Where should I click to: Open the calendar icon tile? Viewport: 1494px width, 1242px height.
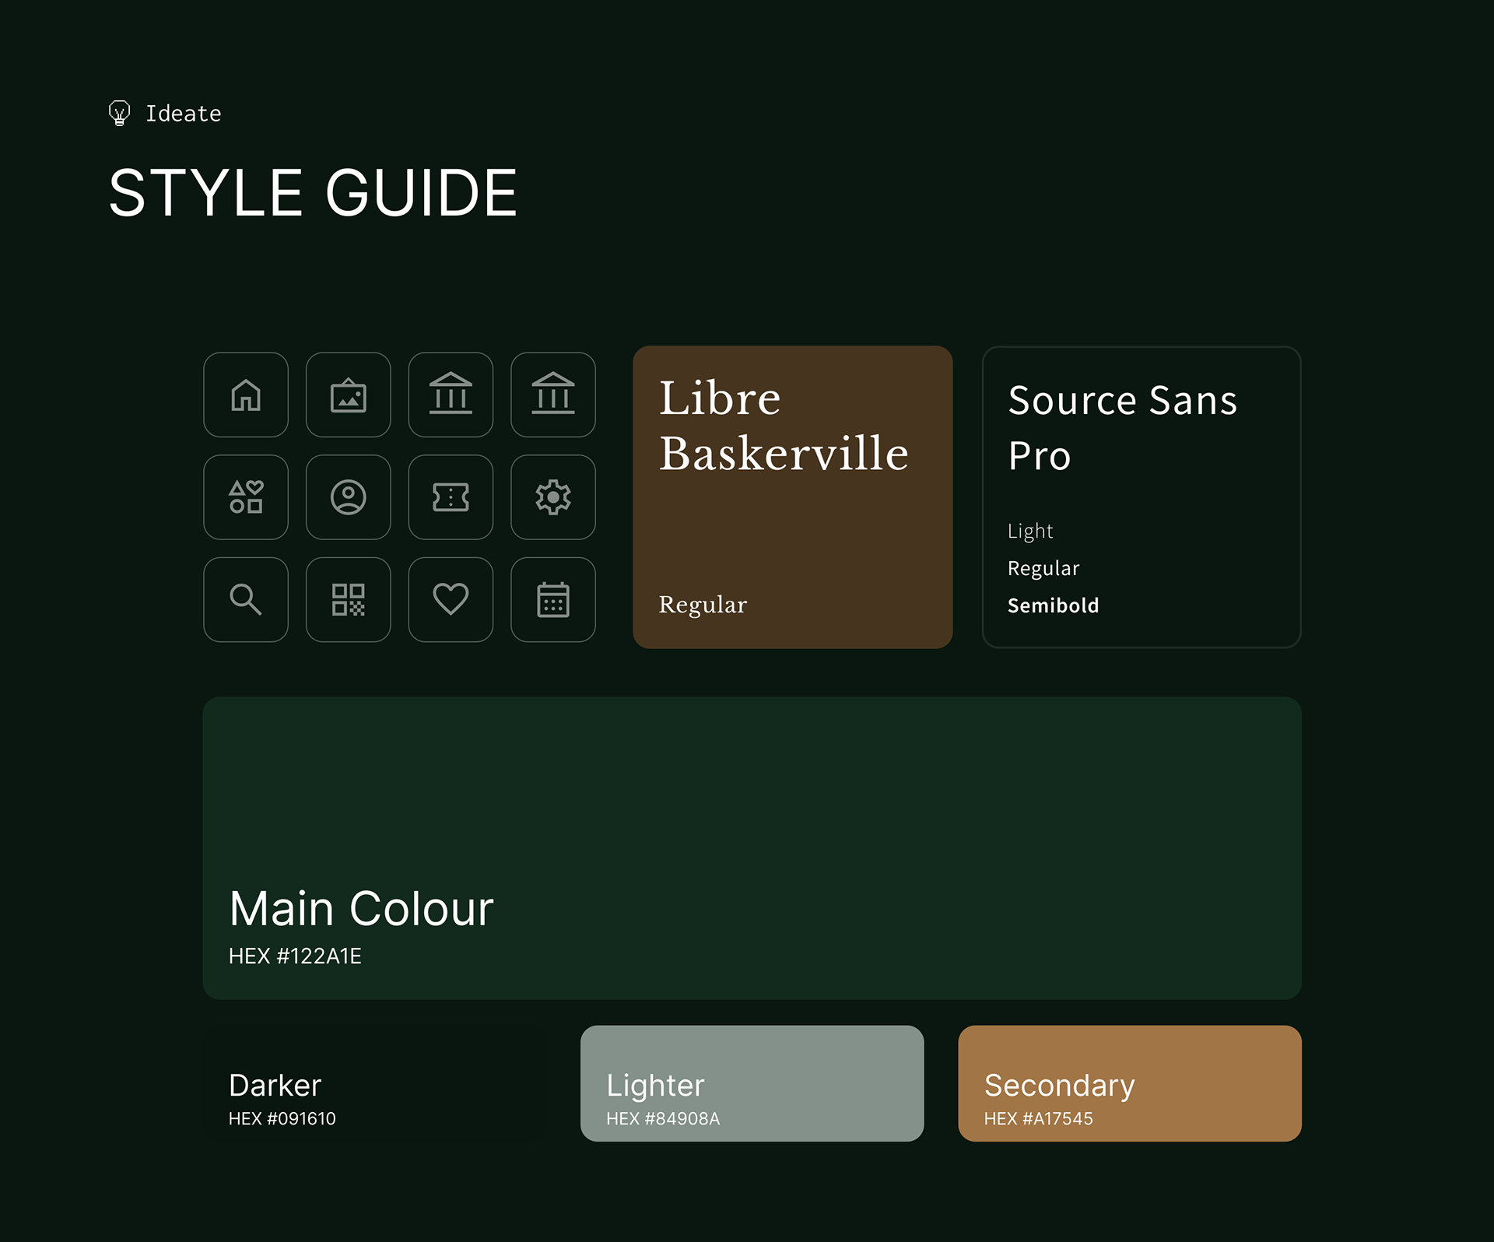(x=552, y=599)
